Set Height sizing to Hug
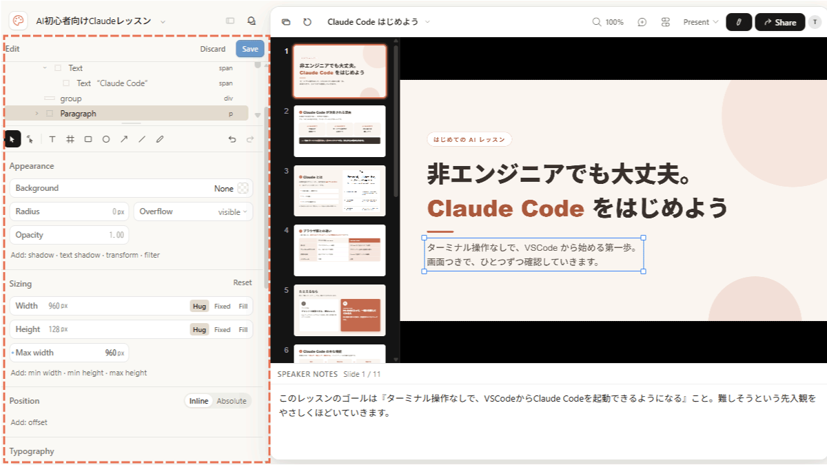This screenshot has width=827, height=465. click(200, 329)
